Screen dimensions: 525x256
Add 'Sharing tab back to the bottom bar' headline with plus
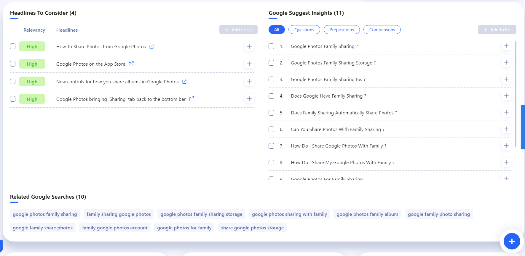click(x=249, y=99)
